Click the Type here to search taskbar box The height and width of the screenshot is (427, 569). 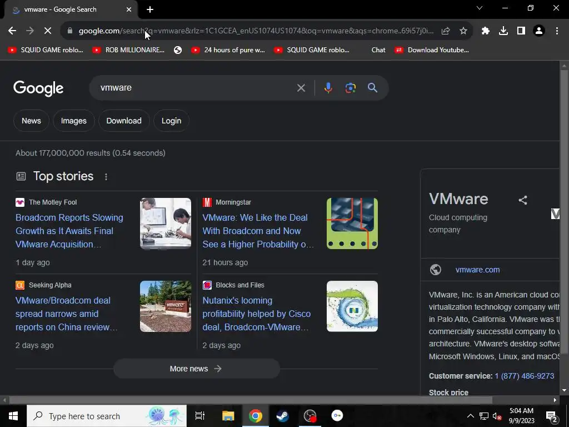(107, 416)
